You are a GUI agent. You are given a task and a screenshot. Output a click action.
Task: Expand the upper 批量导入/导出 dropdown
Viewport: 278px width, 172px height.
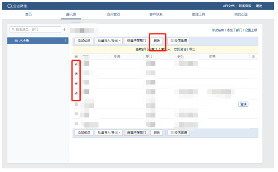[x=109, y=41]
